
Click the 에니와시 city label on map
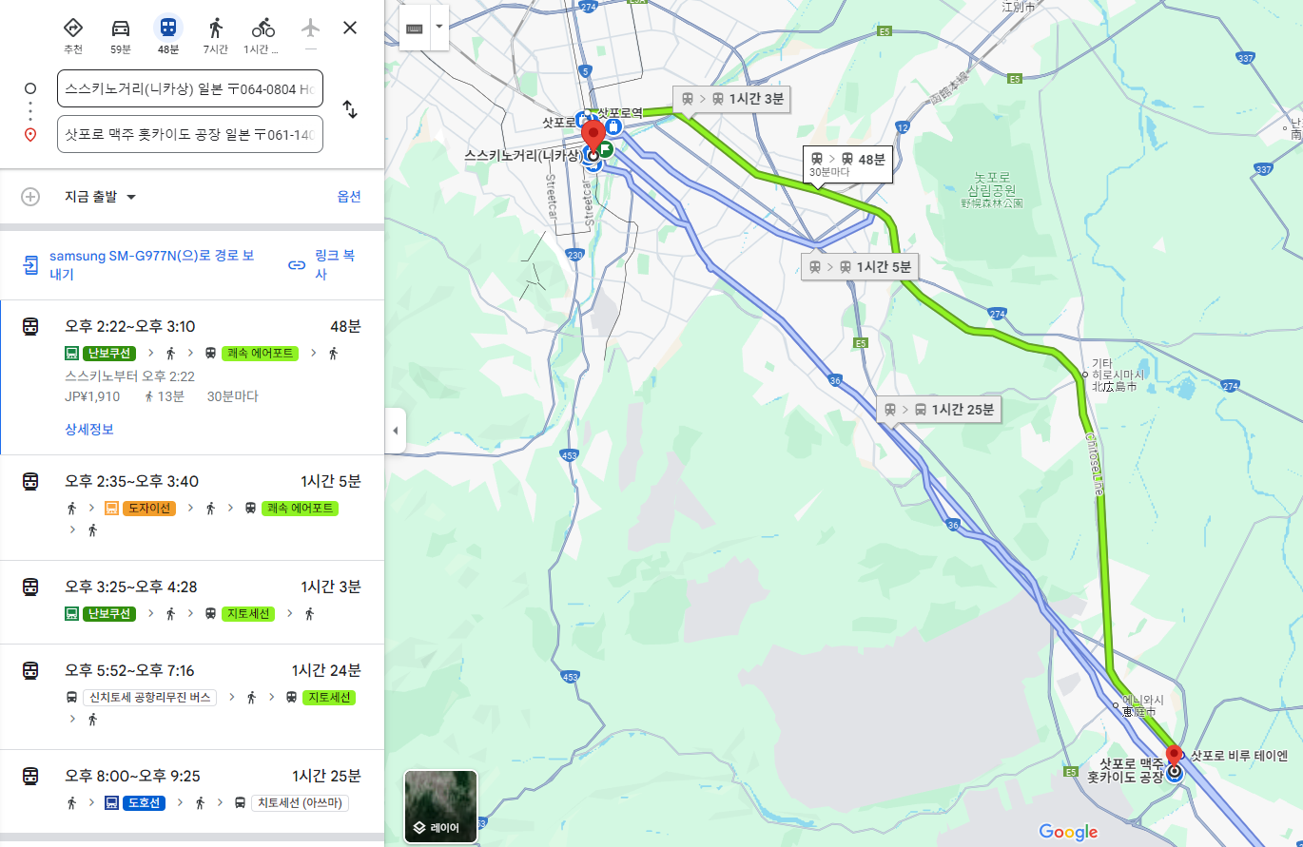click(1142, 705)
